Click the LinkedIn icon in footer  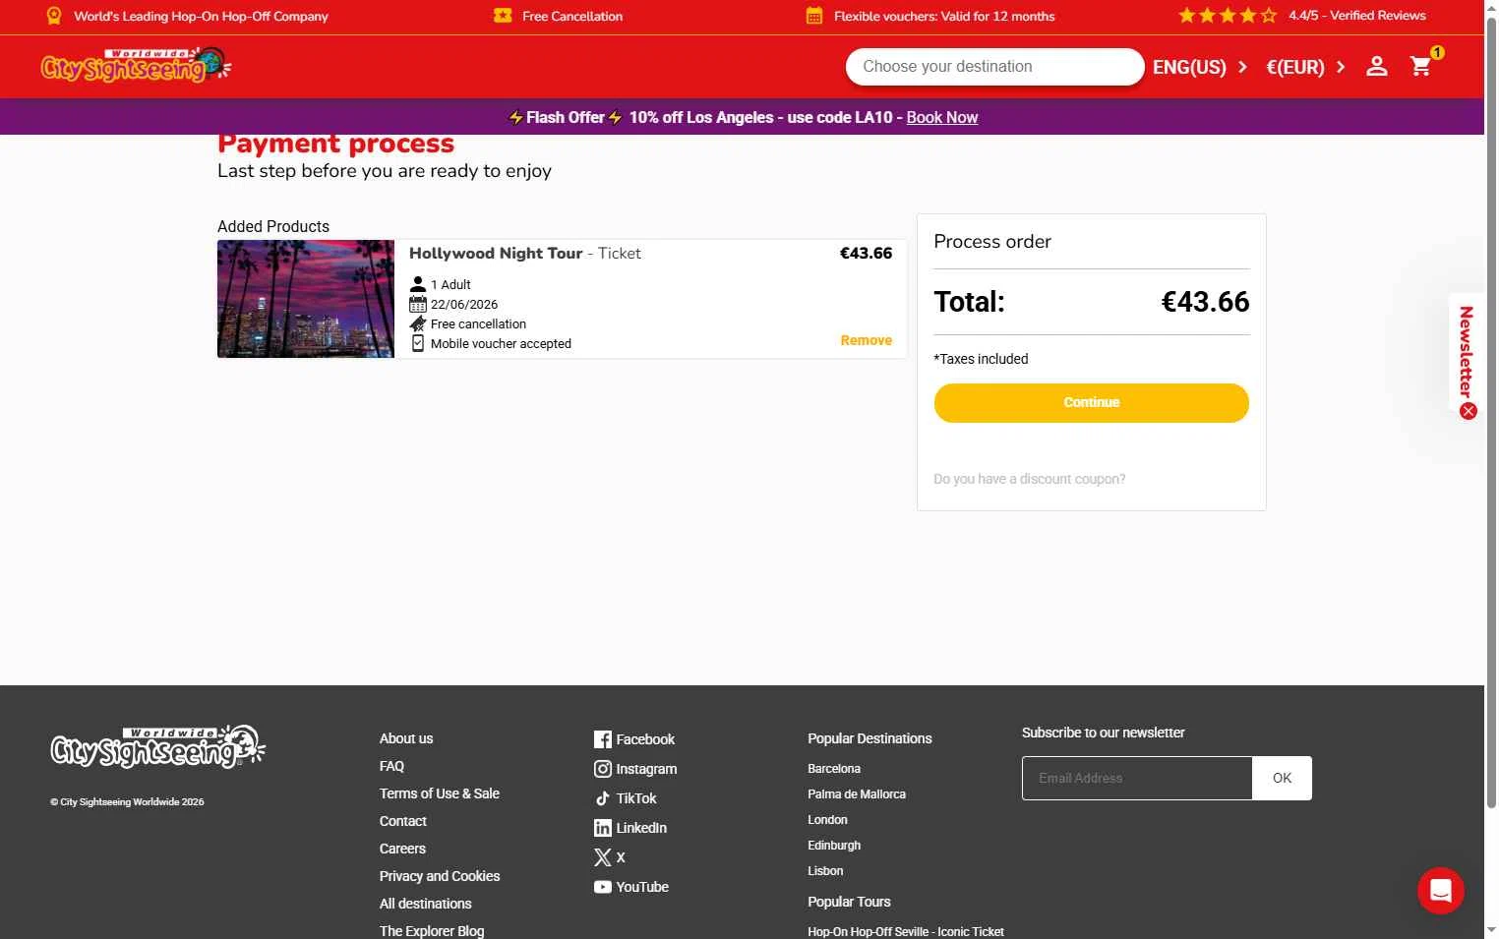[x=603, y=828]
